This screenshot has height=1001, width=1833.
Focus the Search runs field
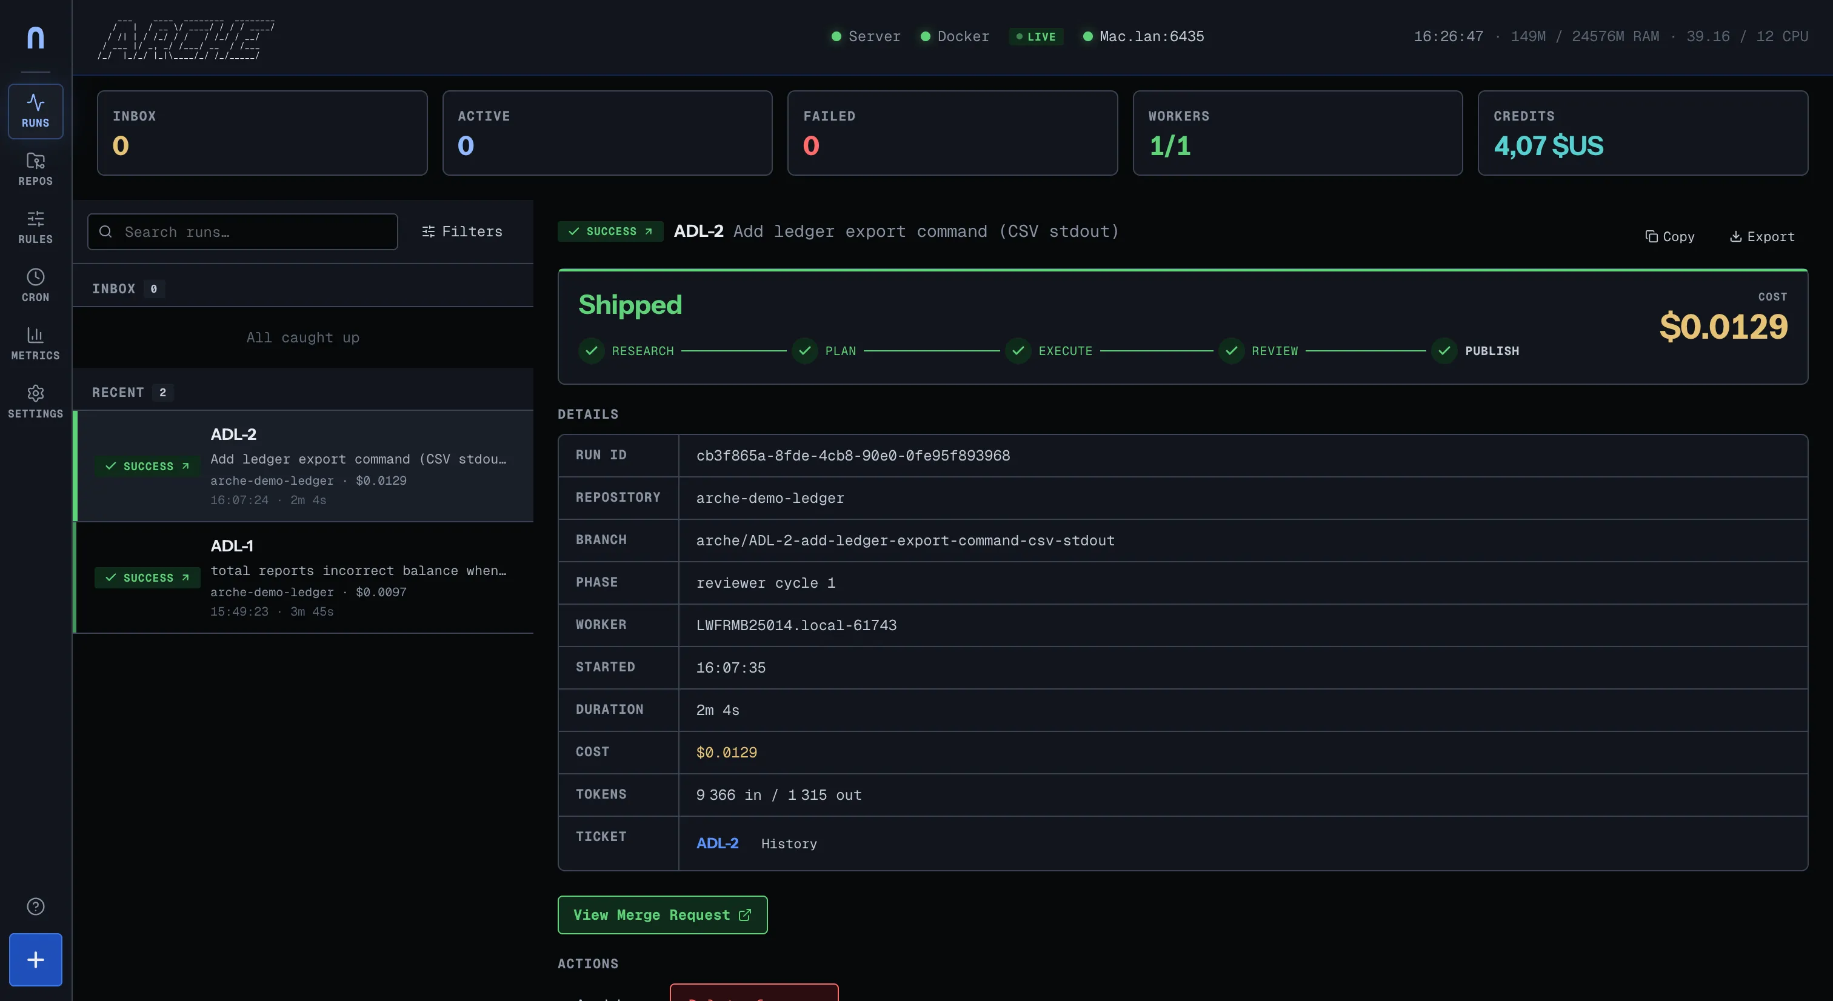[242, 232]
